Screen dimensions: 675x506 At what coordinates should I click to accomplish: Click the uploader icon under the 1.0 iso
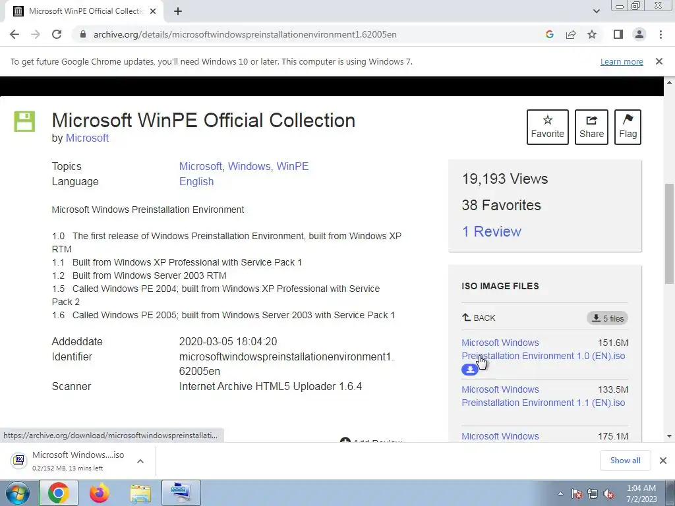pos(469,370)
